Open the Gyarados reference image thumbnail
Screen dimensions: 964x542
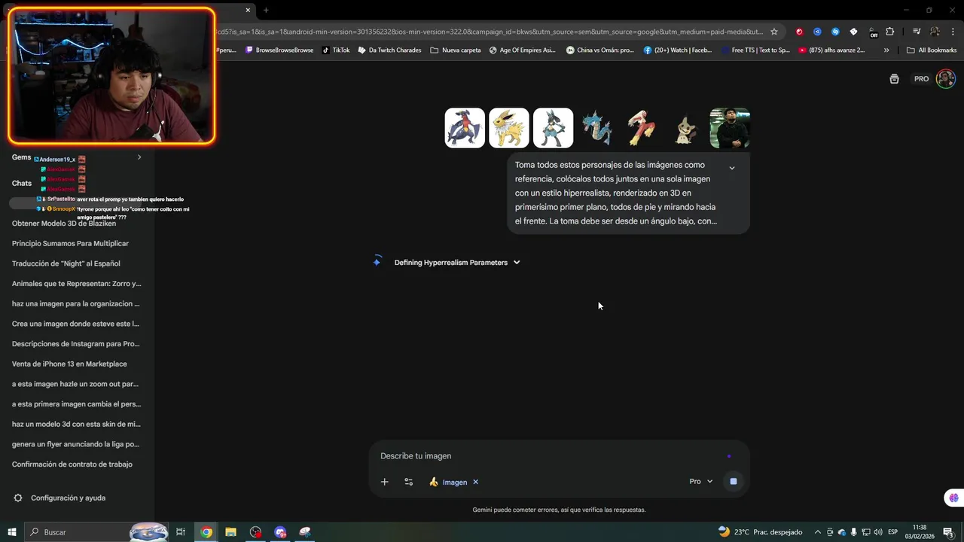pos(597,128)
